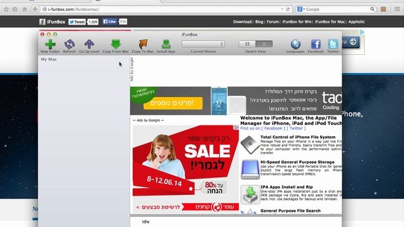The width and height of the screenshot is (404, 227).
Task: Click the AdChoices icon on the page banner
Action: (362, 32)
